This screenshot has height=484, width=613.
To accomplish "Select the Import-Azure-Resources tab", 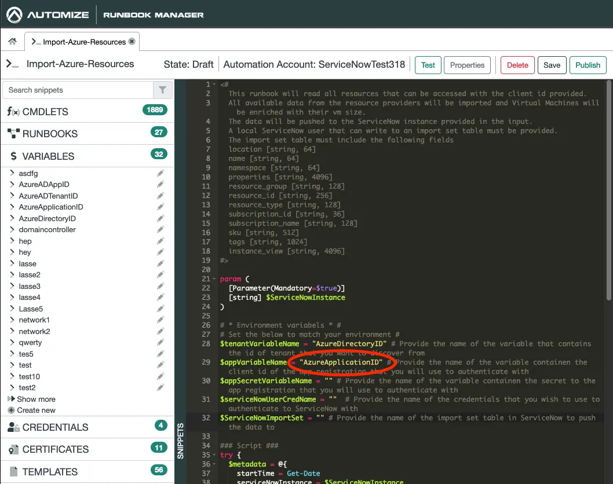I will pos(82,42).
